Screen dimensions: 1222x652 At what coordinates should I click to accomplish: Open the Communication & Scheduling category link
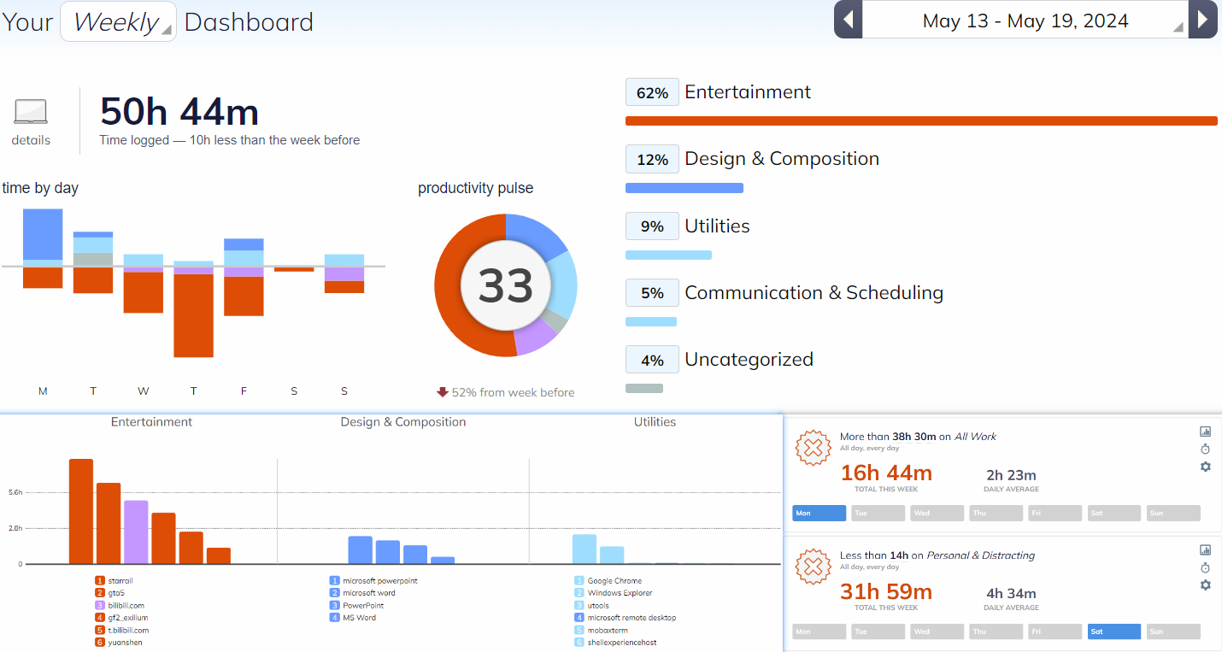click(x=814, y=293)
